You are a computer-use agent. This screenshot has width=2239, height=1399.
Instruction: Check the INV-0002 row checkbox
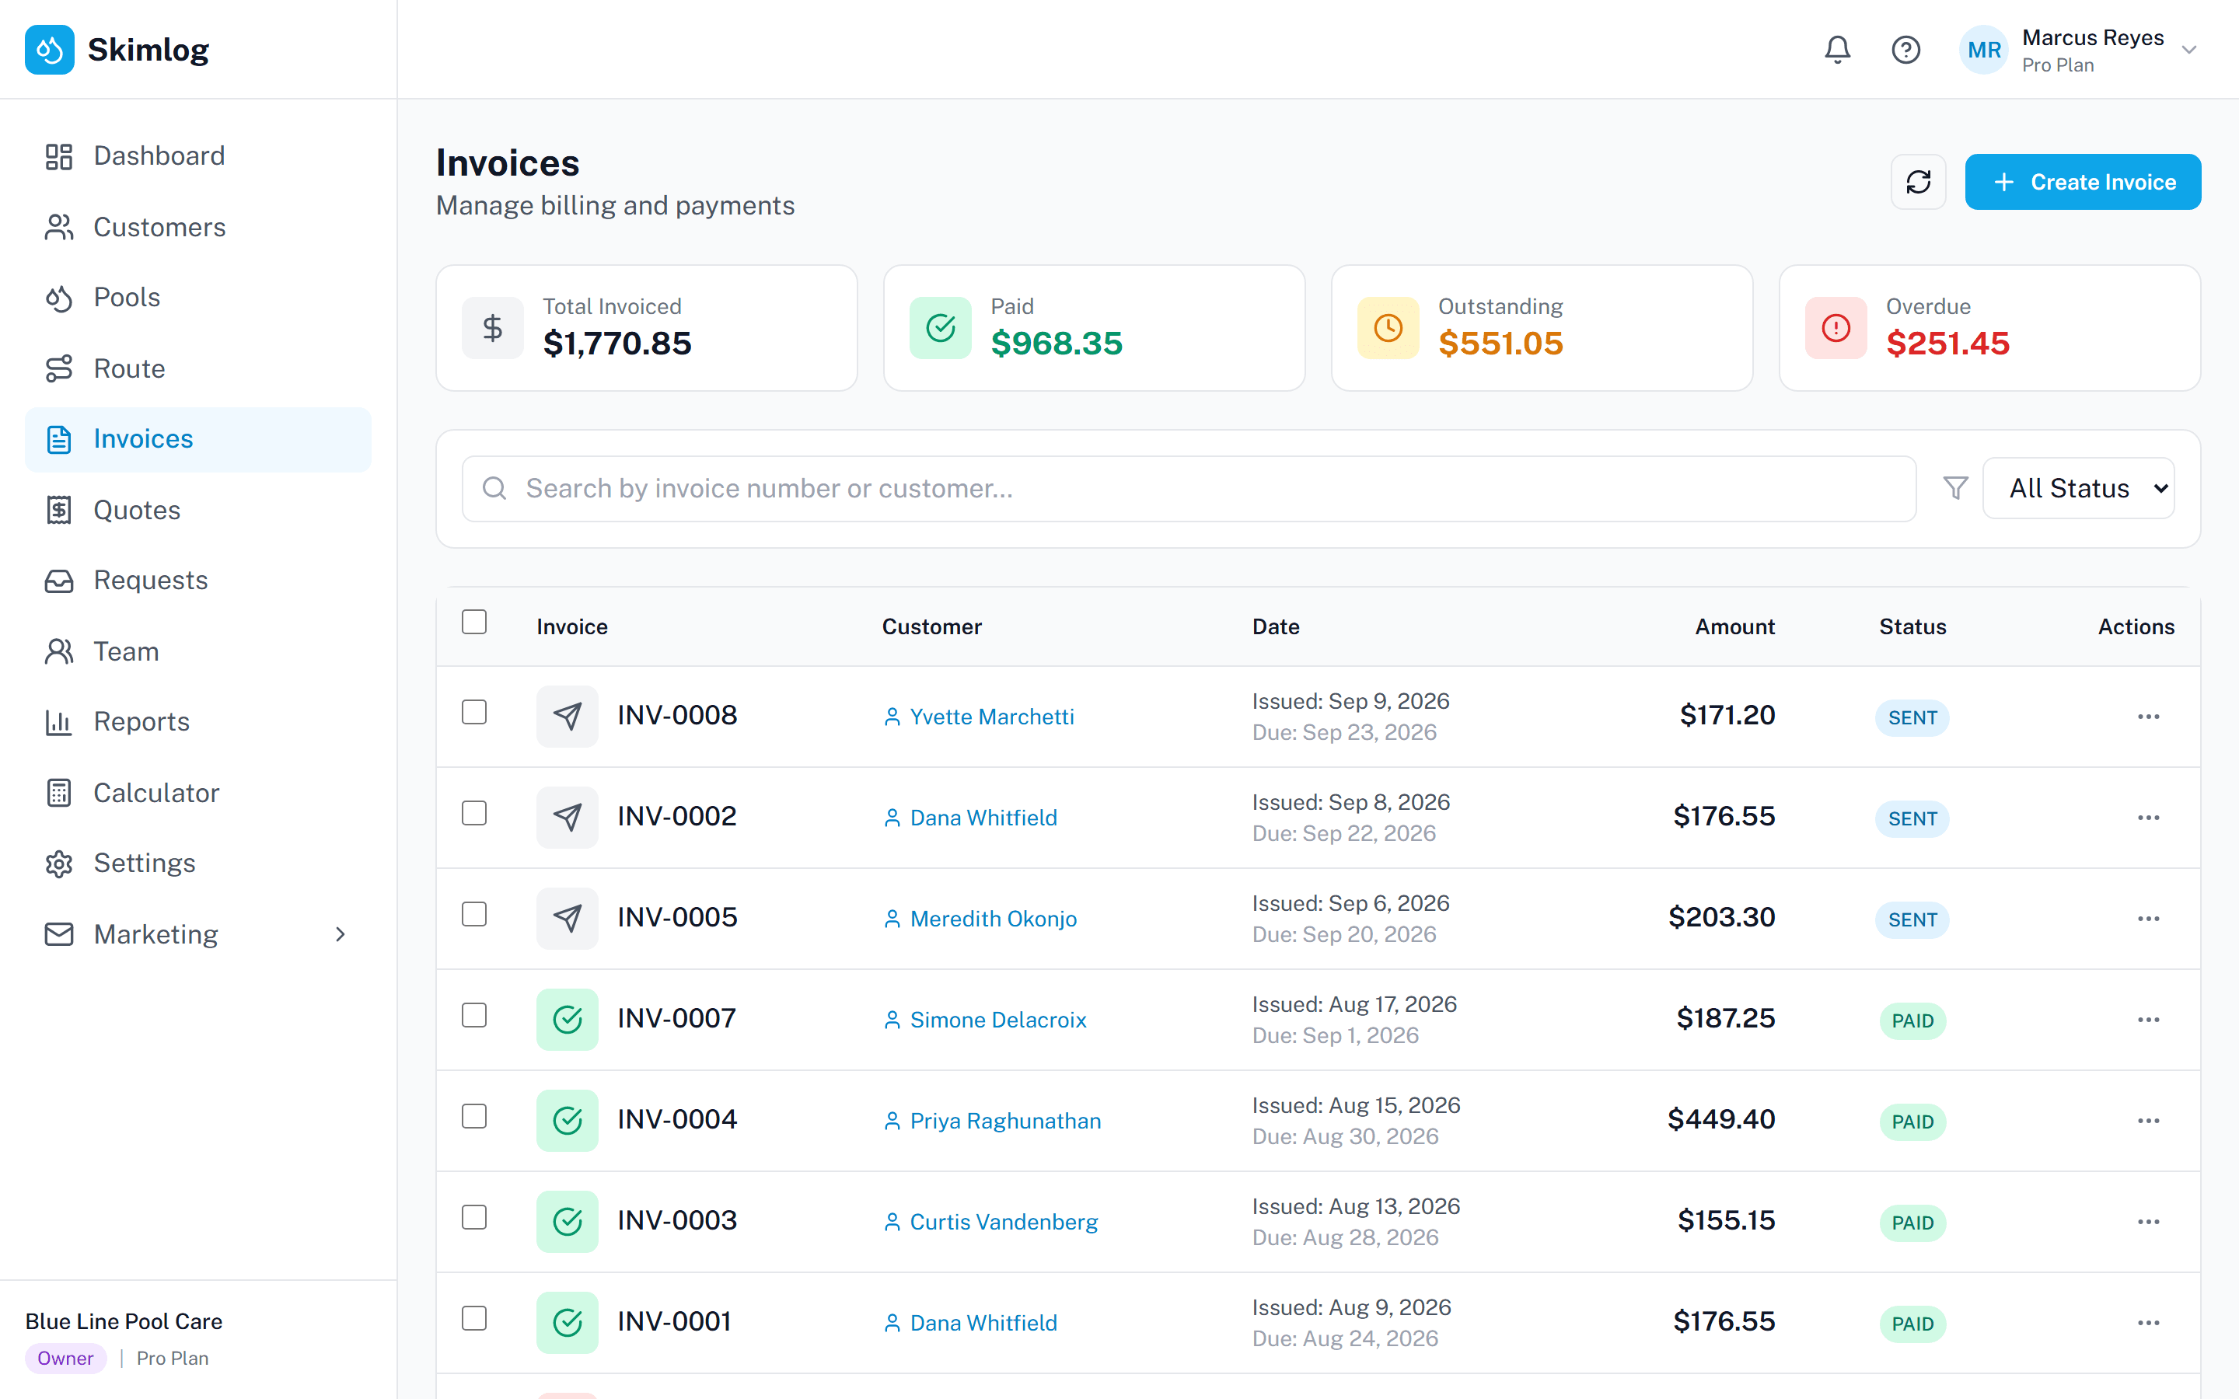tap(473, 812)
